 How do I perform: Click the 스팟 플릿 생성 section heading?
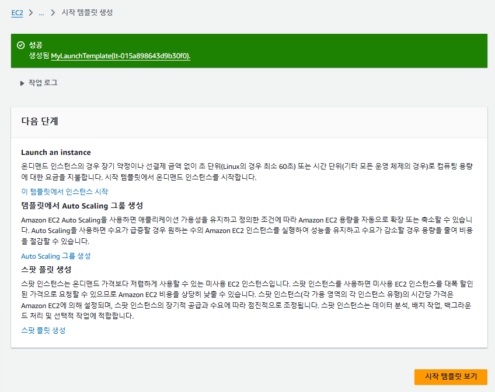[x=47, y=270]
